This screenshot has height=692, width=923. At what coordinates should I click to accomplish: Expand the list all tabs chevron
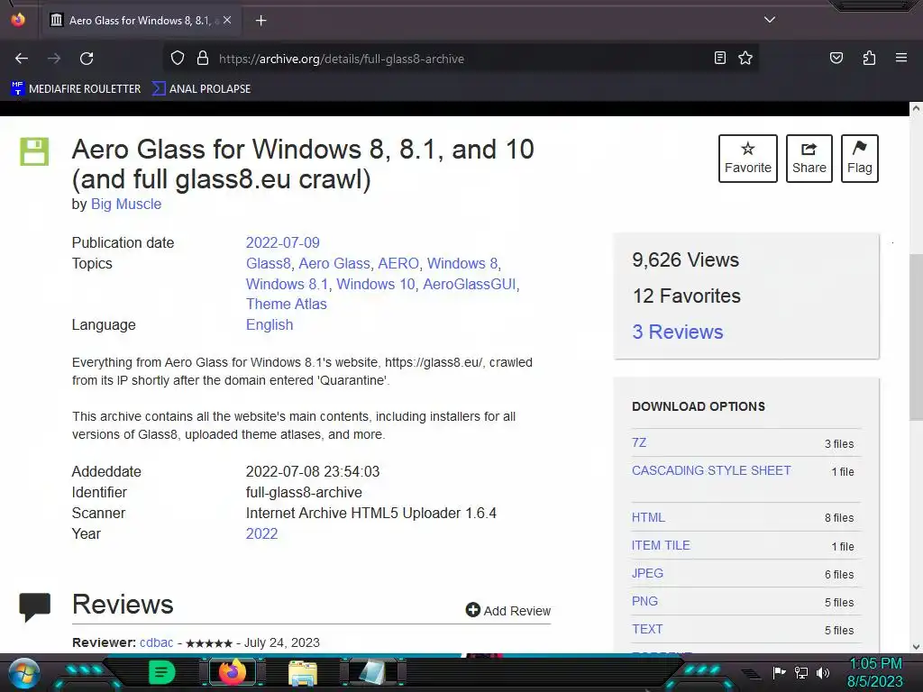tap(770, 20)
